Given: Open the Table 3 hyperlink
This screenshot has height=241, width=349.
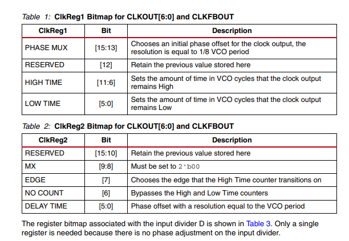Looking at the screenshot, I should point(258,224).
